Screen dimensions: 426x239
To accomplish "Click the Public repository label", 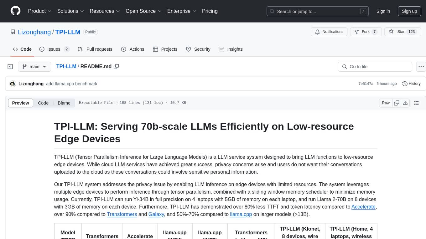I will [x=91, y=32].
